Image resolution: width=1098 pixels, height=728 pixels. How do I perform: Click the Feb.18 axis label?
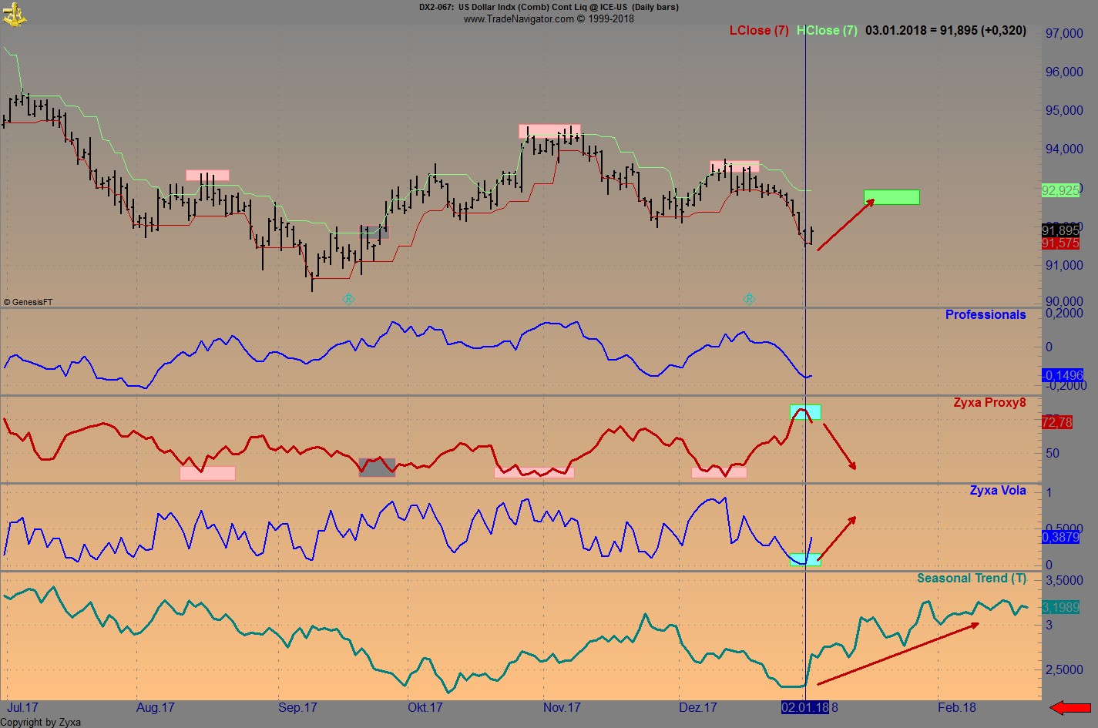pyautogui.click(x=957, y=706)
